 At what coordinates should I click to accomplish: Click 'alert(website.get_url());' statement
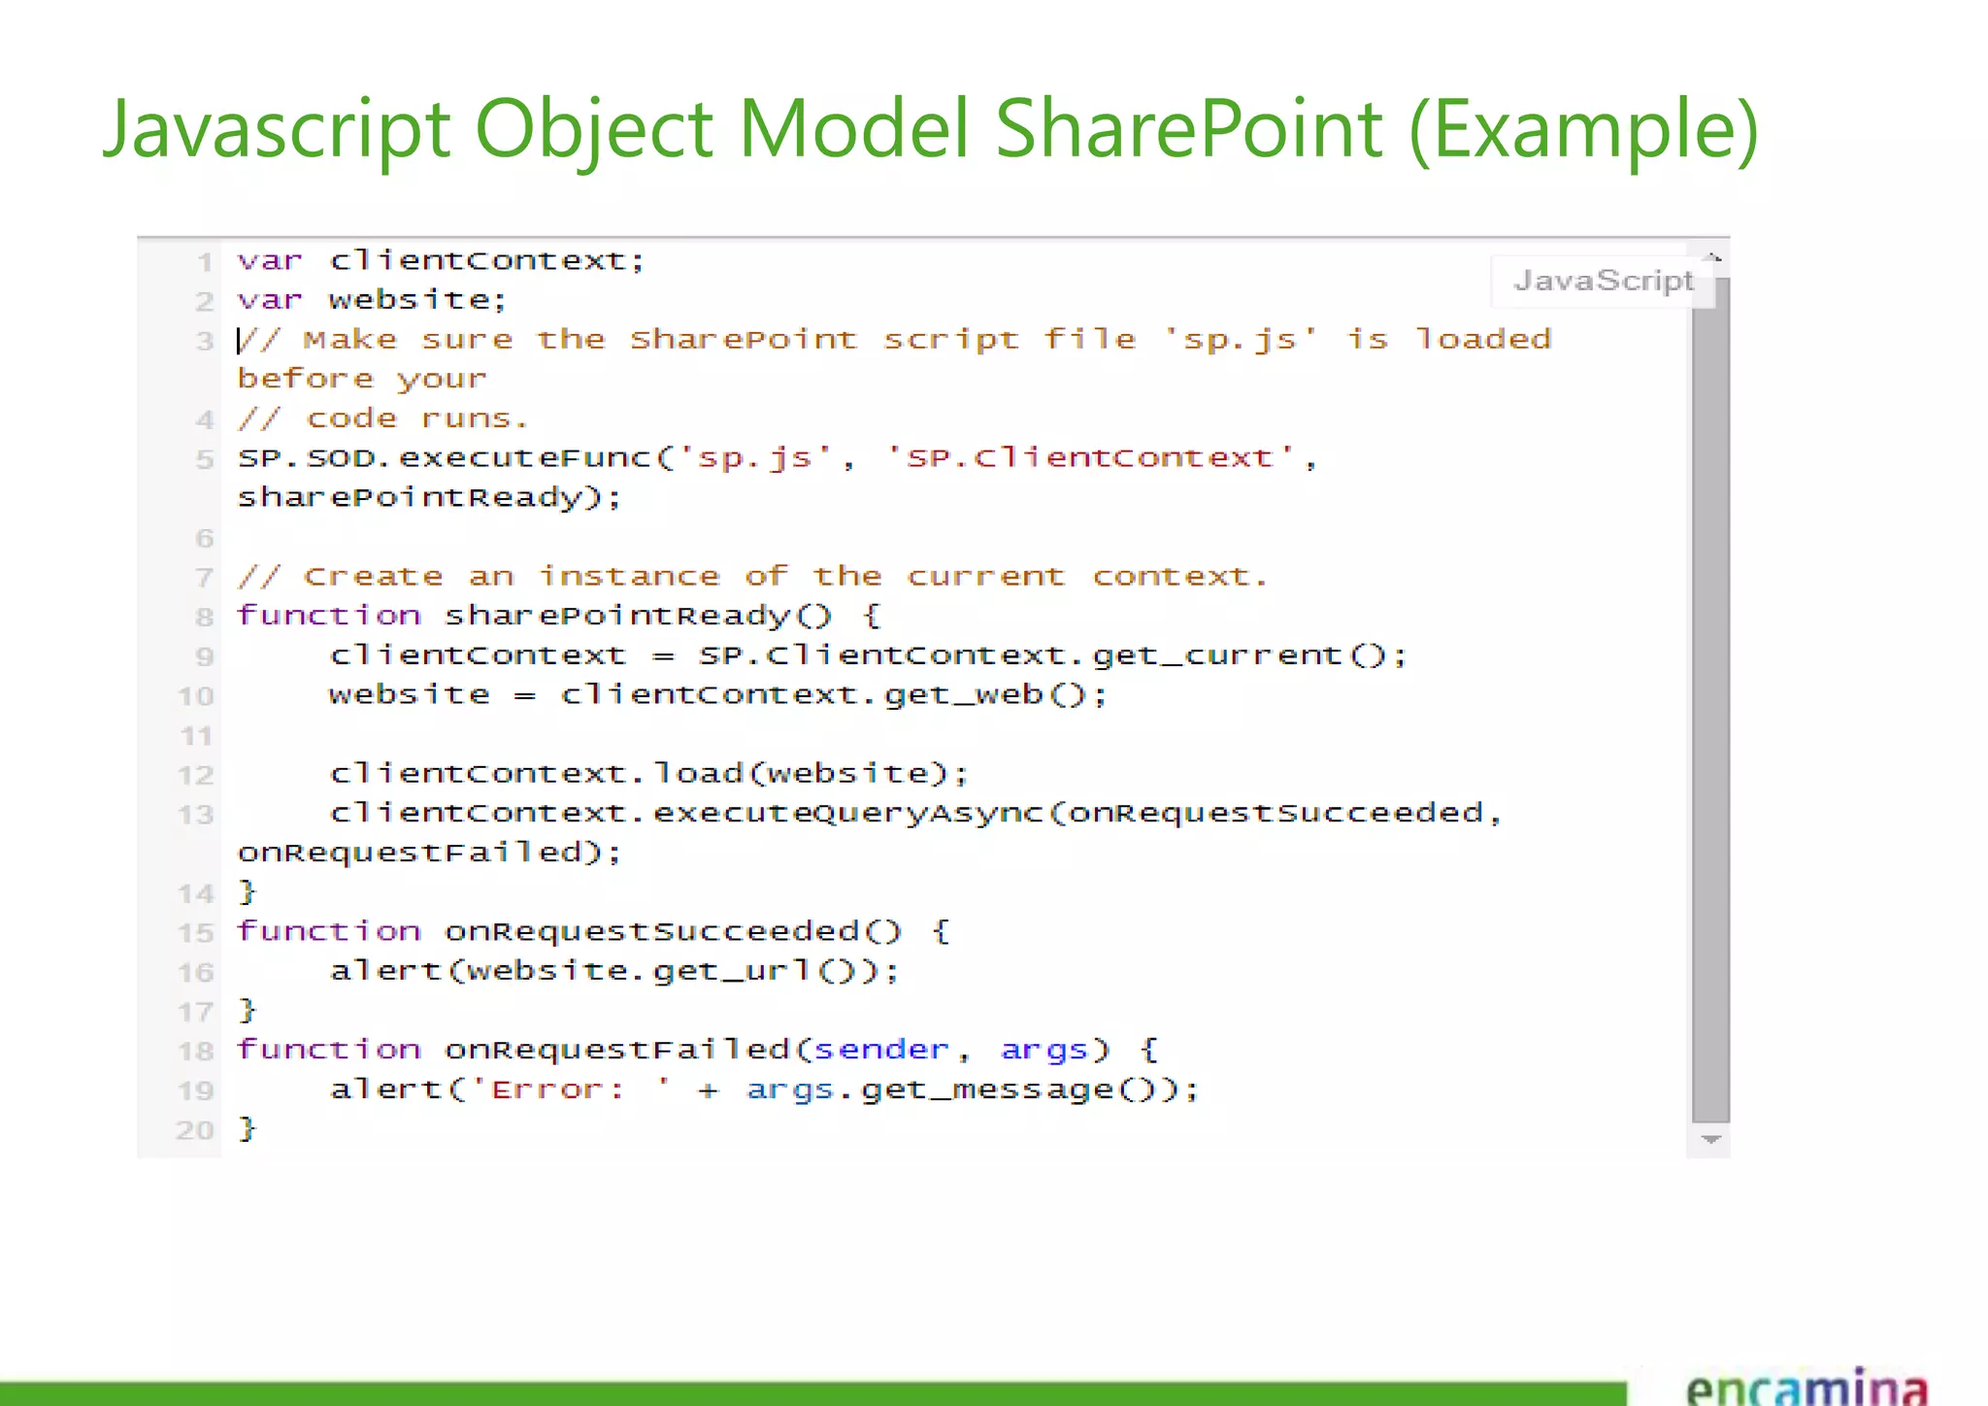pos(614,971)
